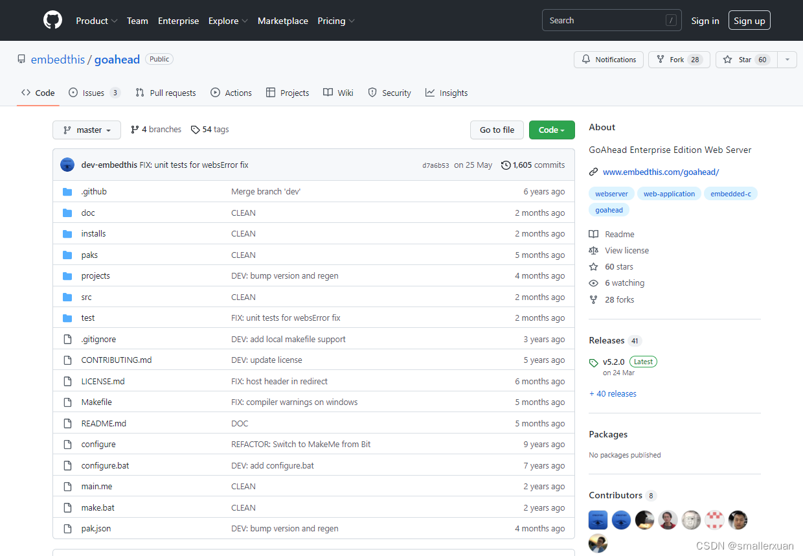Click the goahead repository name link
Screen dimensions: 803x556
click(x=117, y=60)
